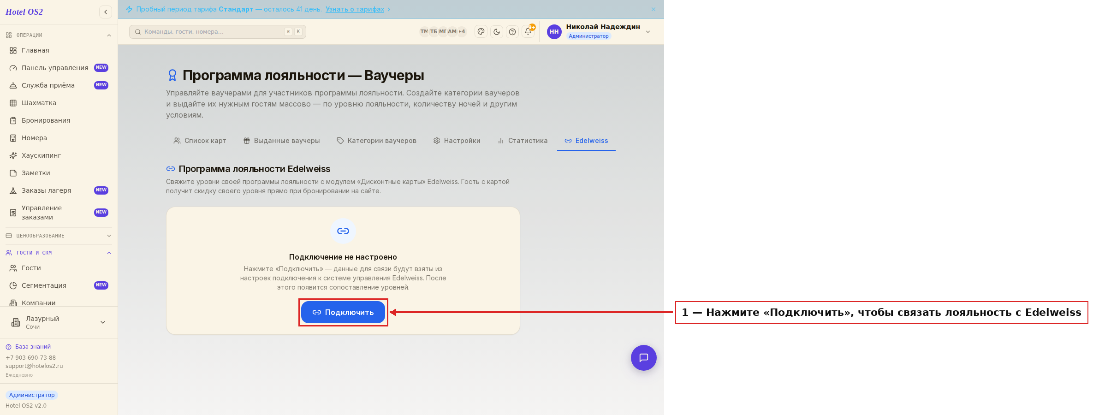
Task: Click the +4 team members avatar group
Action: pyautogui.click(x=462, y=32)
